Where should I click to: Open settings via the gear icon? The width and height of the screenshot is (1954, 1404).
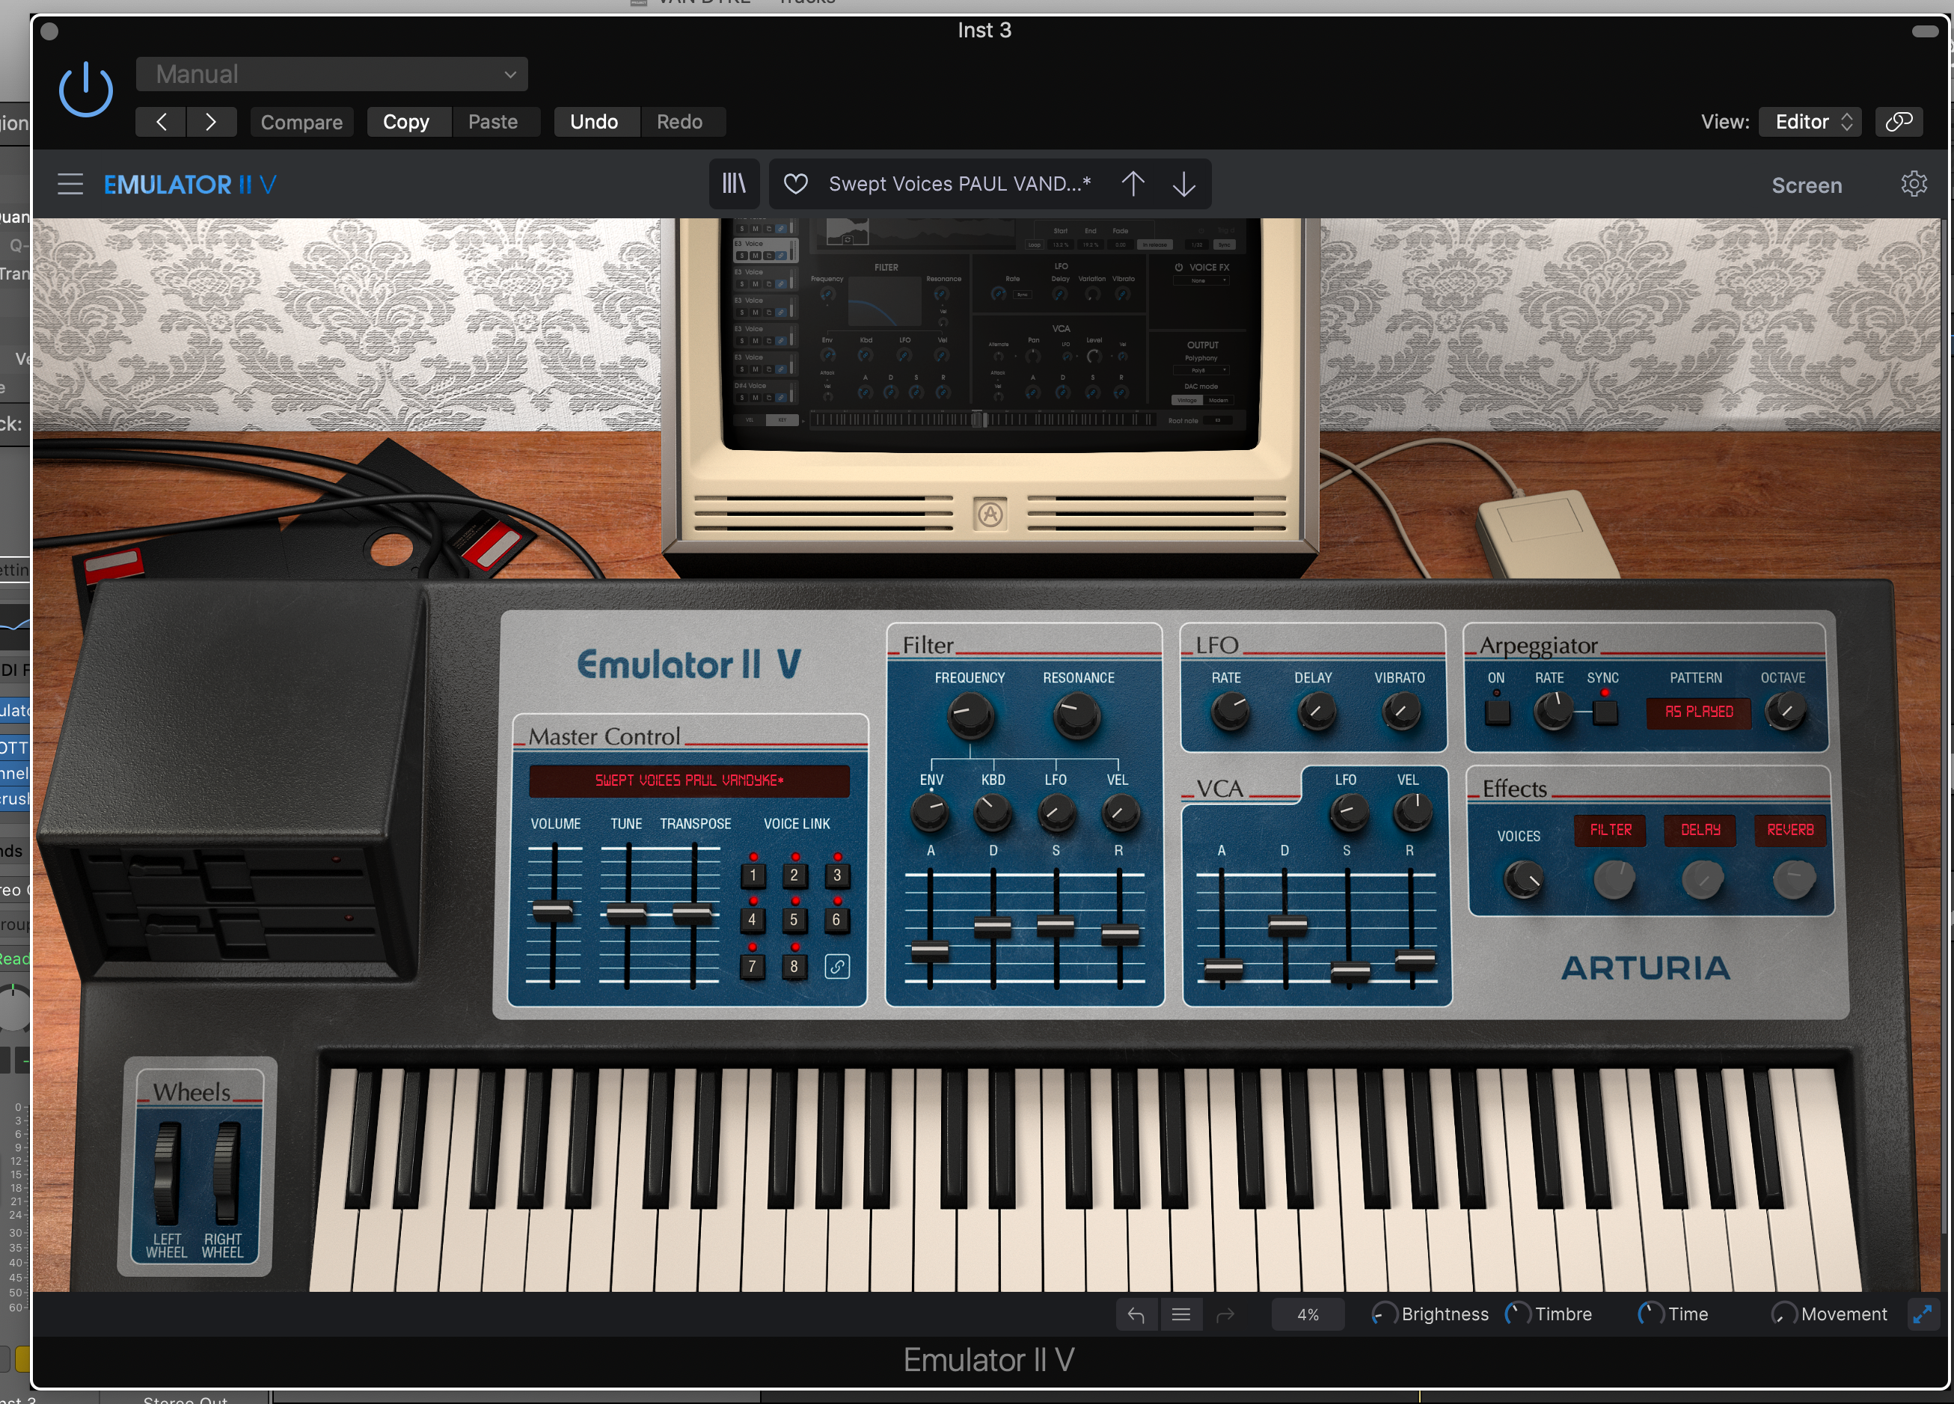pos(1914,183)
